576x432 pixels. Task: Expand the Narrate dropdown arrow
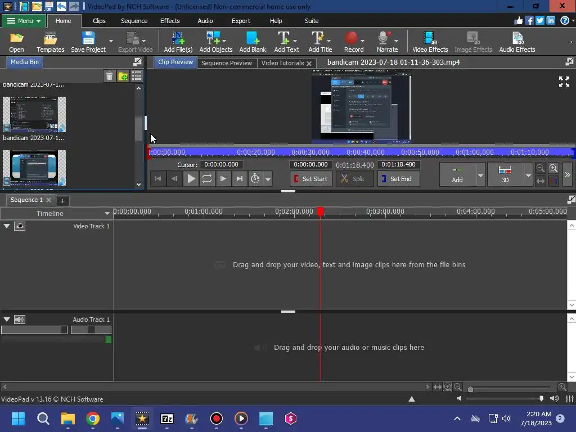(x=396, y=40)
